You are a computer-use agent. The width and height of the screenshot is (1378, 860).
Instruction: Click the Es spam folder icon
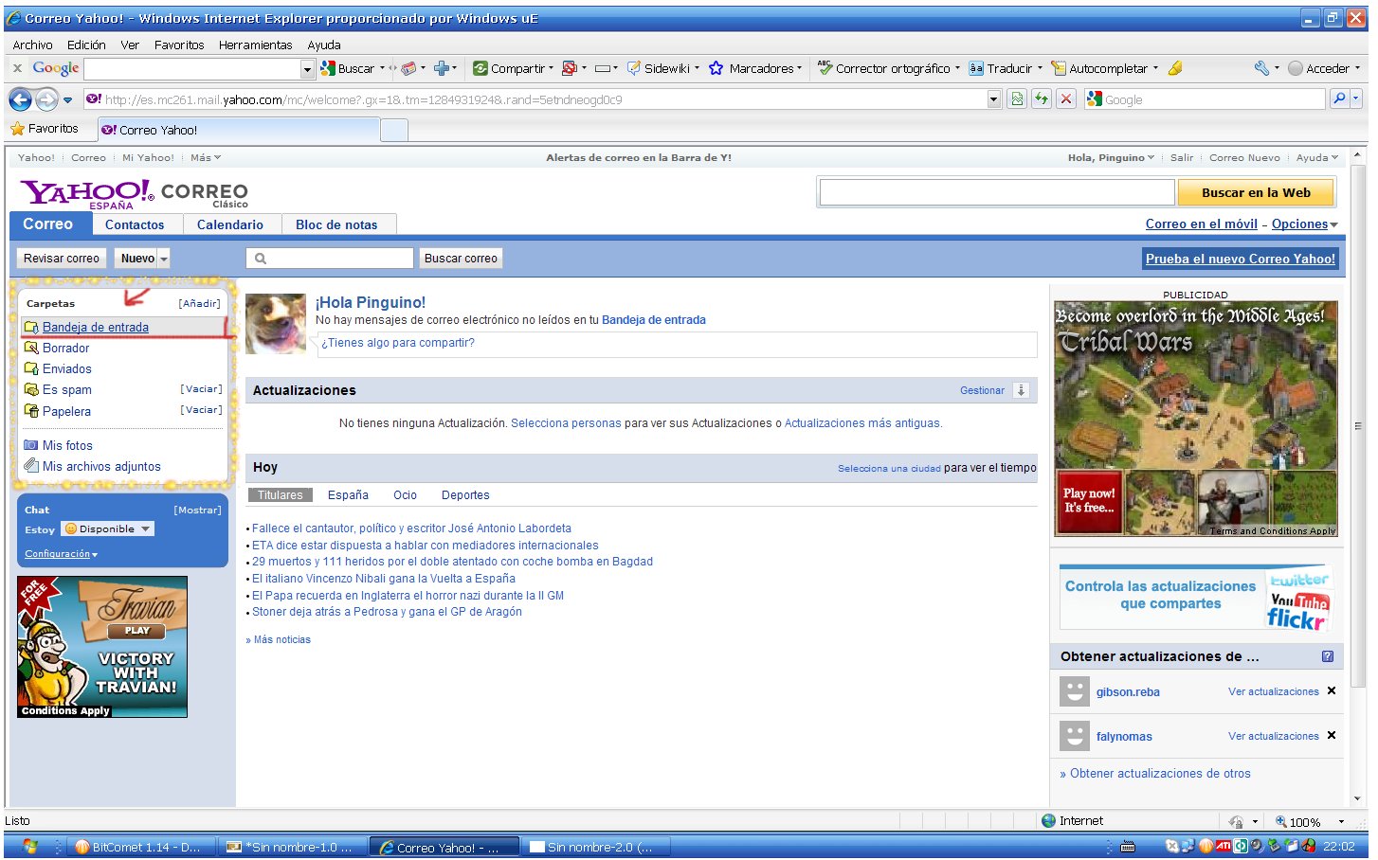[31, 390]
